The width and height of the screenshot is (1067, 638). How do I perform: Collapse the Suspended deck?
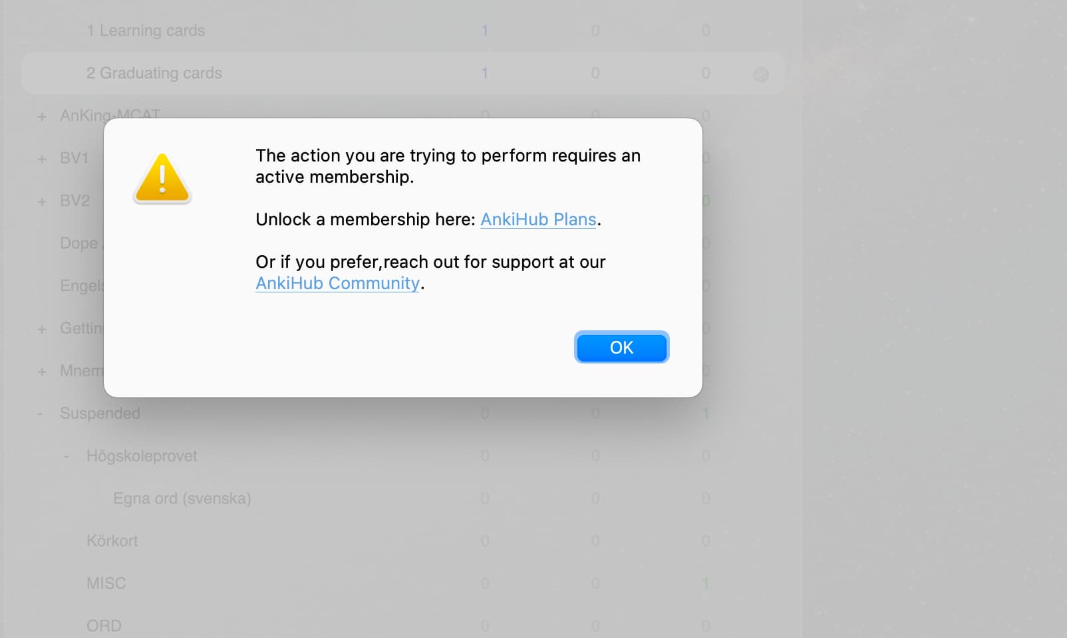[x=40, y=414]
